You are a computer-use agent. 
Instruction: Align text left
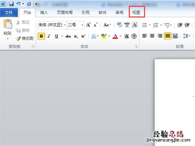[145, 36]
